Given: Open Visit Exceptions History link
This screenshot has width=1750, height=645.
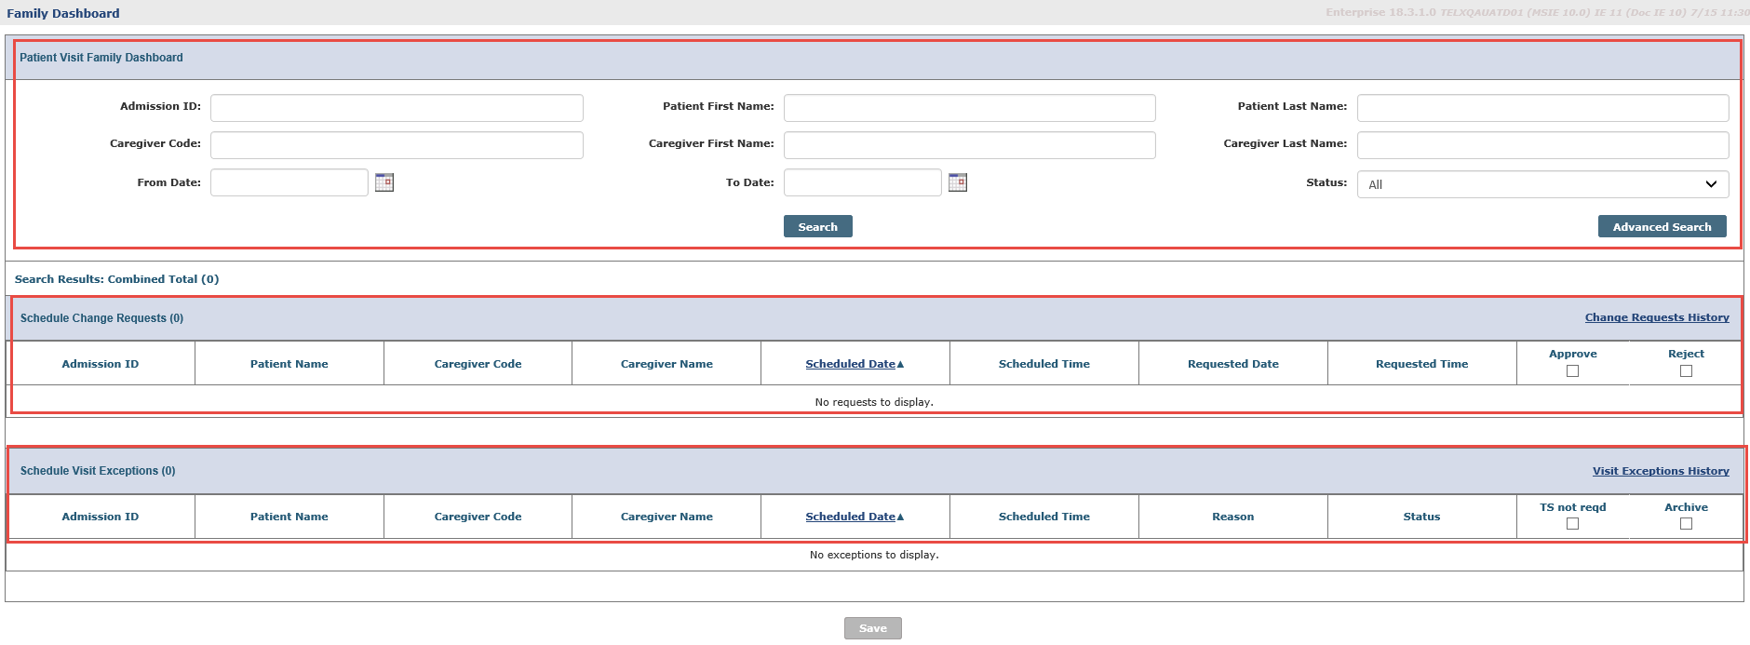Looking at the screenshot, I should (x=1660, y=471).
